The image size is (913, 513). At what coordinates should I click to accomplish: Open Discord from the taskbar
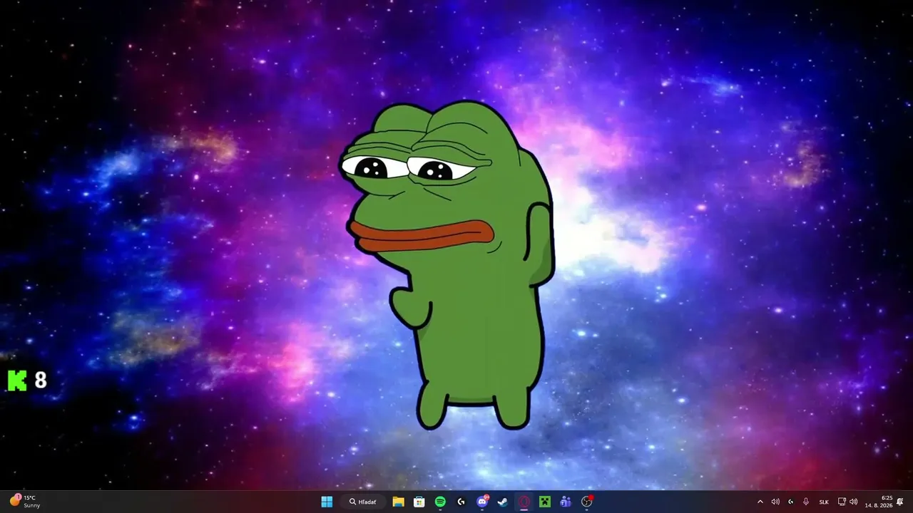[x=482, y=502]
